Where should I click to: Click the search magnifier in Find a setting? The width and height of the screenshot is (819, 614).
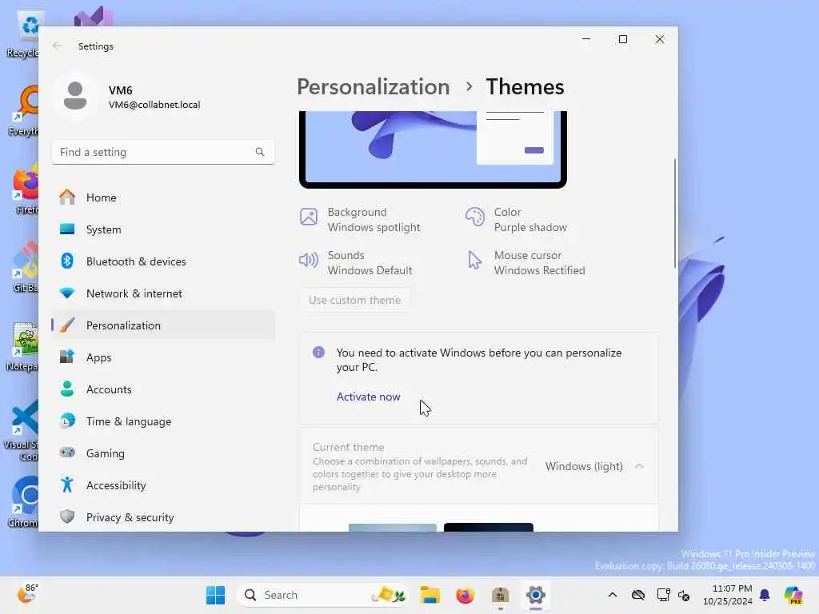click(260, 152)
